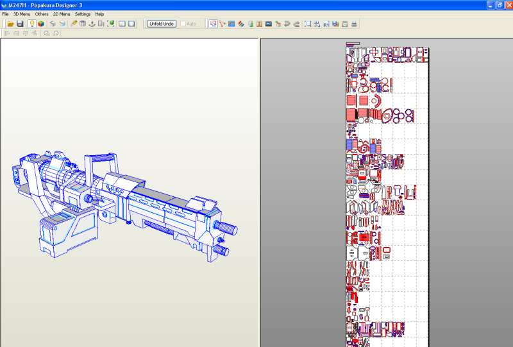This screenshot has width=513, height=347.
Task: Click the align left icon in second toolbar
Action: point(7,33)
